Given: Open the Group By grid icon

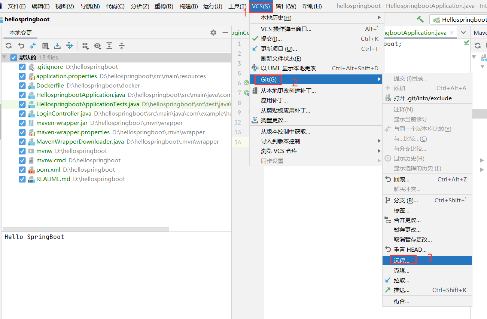Looking at the screenshot, I should pos(85,46).
